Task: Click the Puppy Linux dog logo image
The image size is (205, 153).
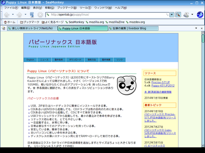Action: [x=127, y=85]
